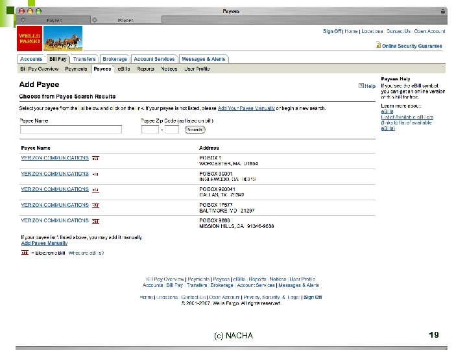467x350 pixels.
Task: Click footer Brokerage link
Action: pyautogui.click(x=222, y=285)
